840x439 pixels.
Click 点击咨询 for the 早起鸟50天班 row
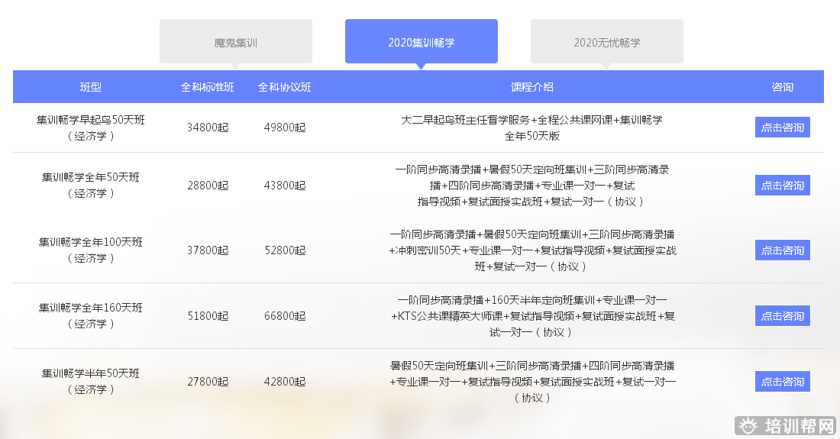pos(782,128)
